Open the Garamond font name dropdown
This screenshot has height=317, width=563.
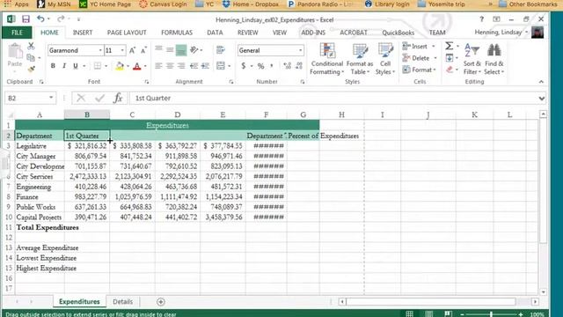pyautogui.click(x=100, y=50)
